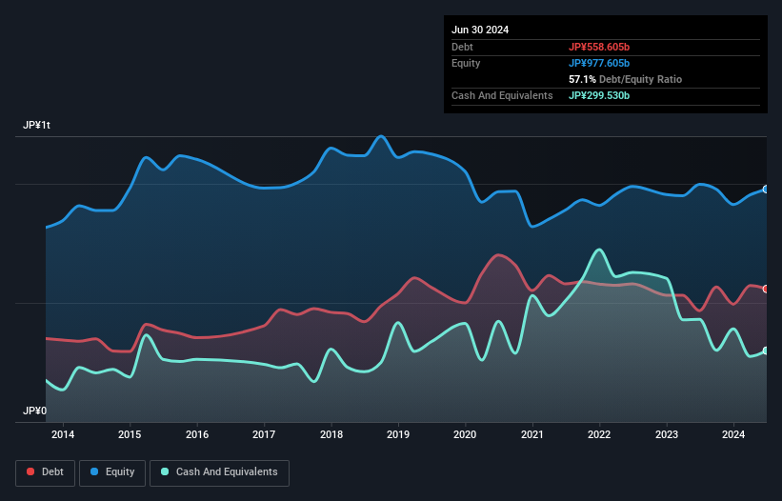Click the 2014 x-axis label
782x501 pixels.
(63, 434)
